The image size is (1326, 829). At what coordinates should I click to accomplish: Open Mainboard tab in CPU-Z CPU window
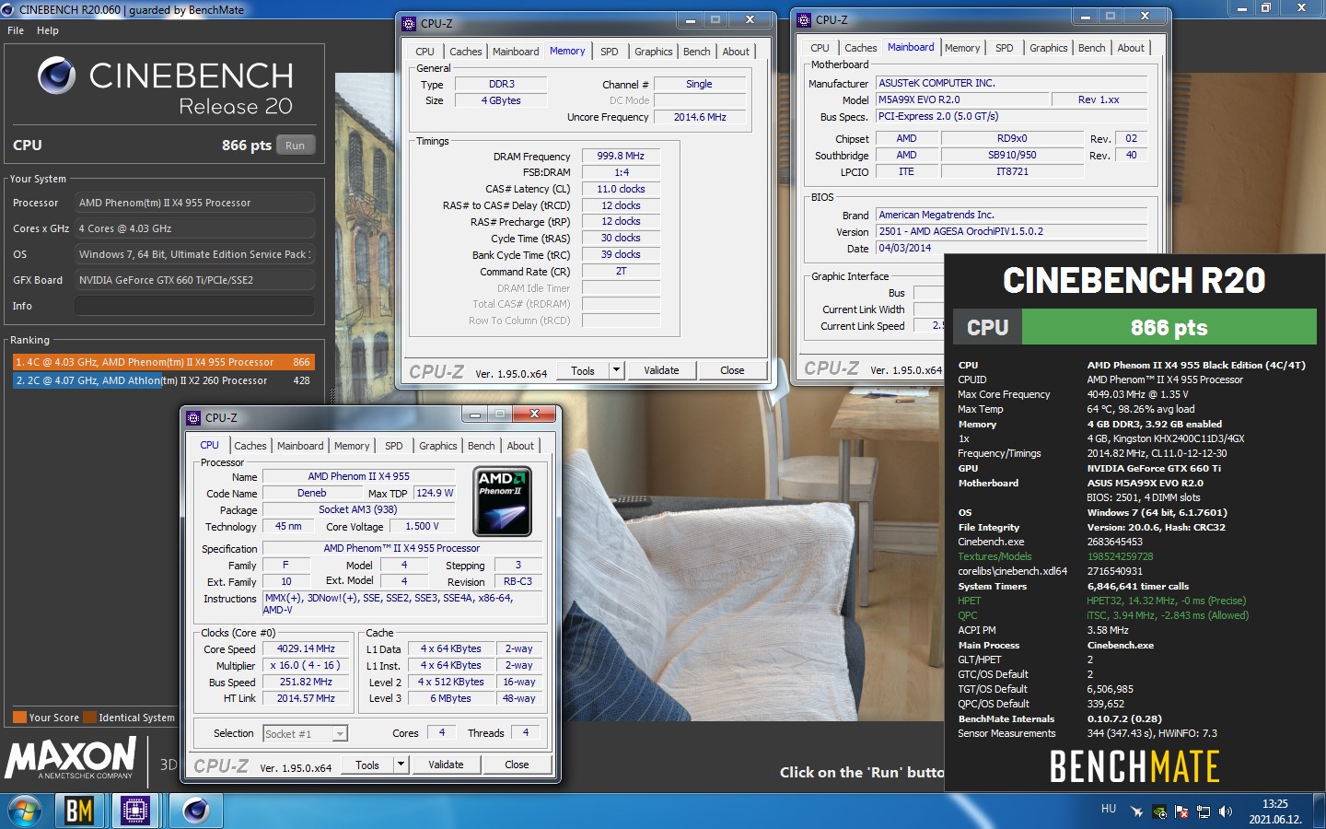click(300, 446)
